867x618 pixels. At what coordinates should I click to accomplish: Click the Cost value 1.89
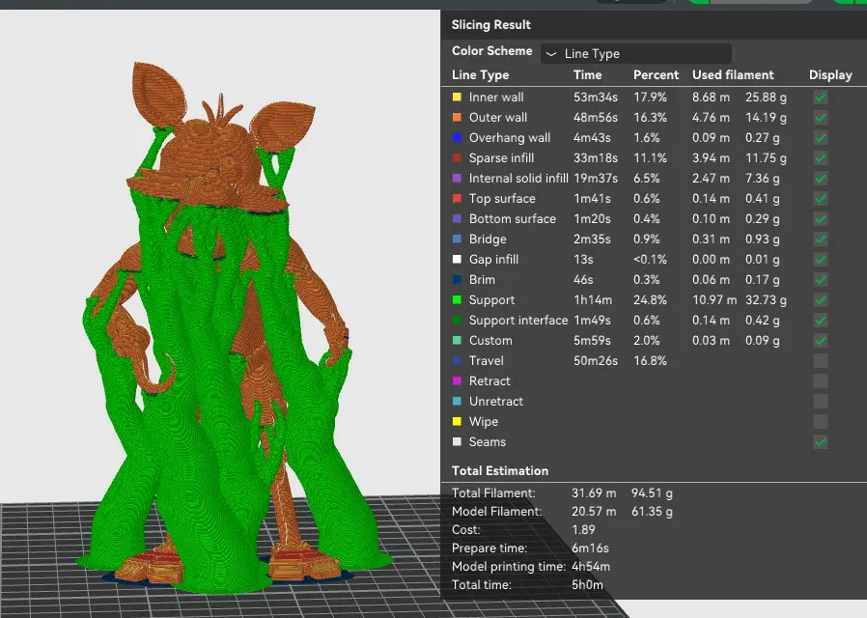(x=583, y=530)
